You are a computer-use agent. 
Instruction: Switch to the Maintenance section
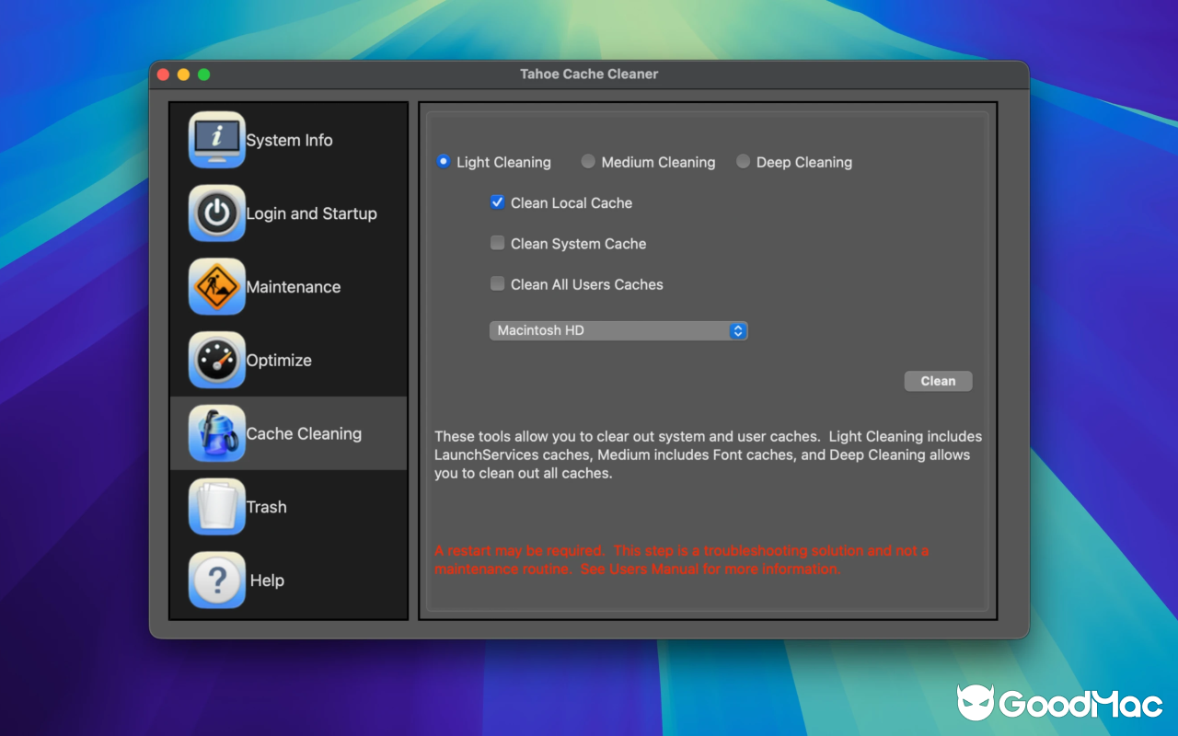(293, 286)
